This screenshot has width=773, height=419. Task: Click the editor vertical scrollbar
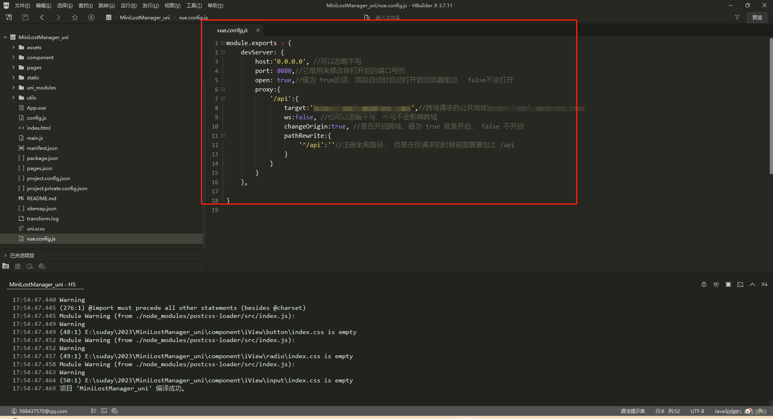click(x=771, y=106)
